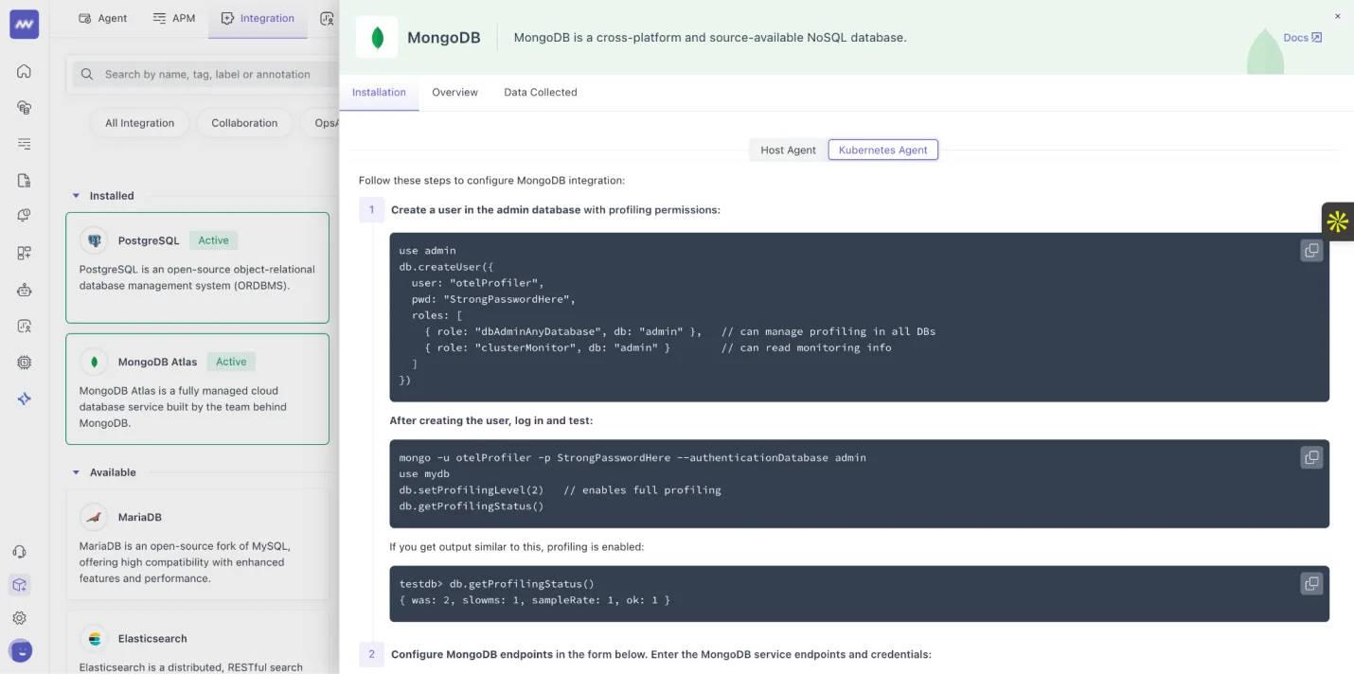Viewport: 1354px width, 674px height.
Task: Open the Home icon in the sidebar
Action: (24, 71)
